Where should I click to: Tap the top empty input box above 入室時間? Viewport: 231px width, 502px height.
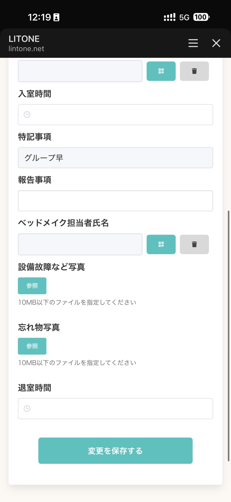click(80, 71)
